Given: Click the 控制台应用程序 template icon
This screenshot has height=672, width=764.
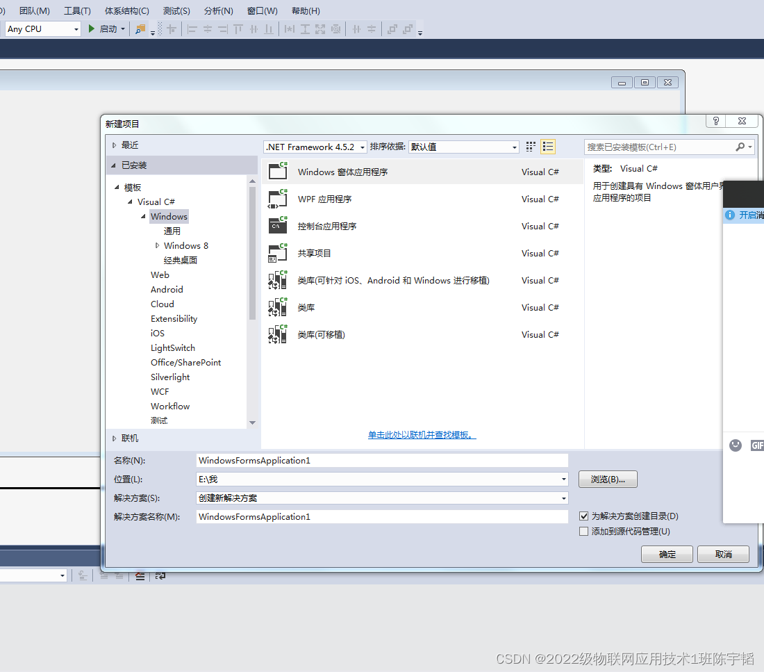Looking at the screenshot, I should tap(278, 226).
